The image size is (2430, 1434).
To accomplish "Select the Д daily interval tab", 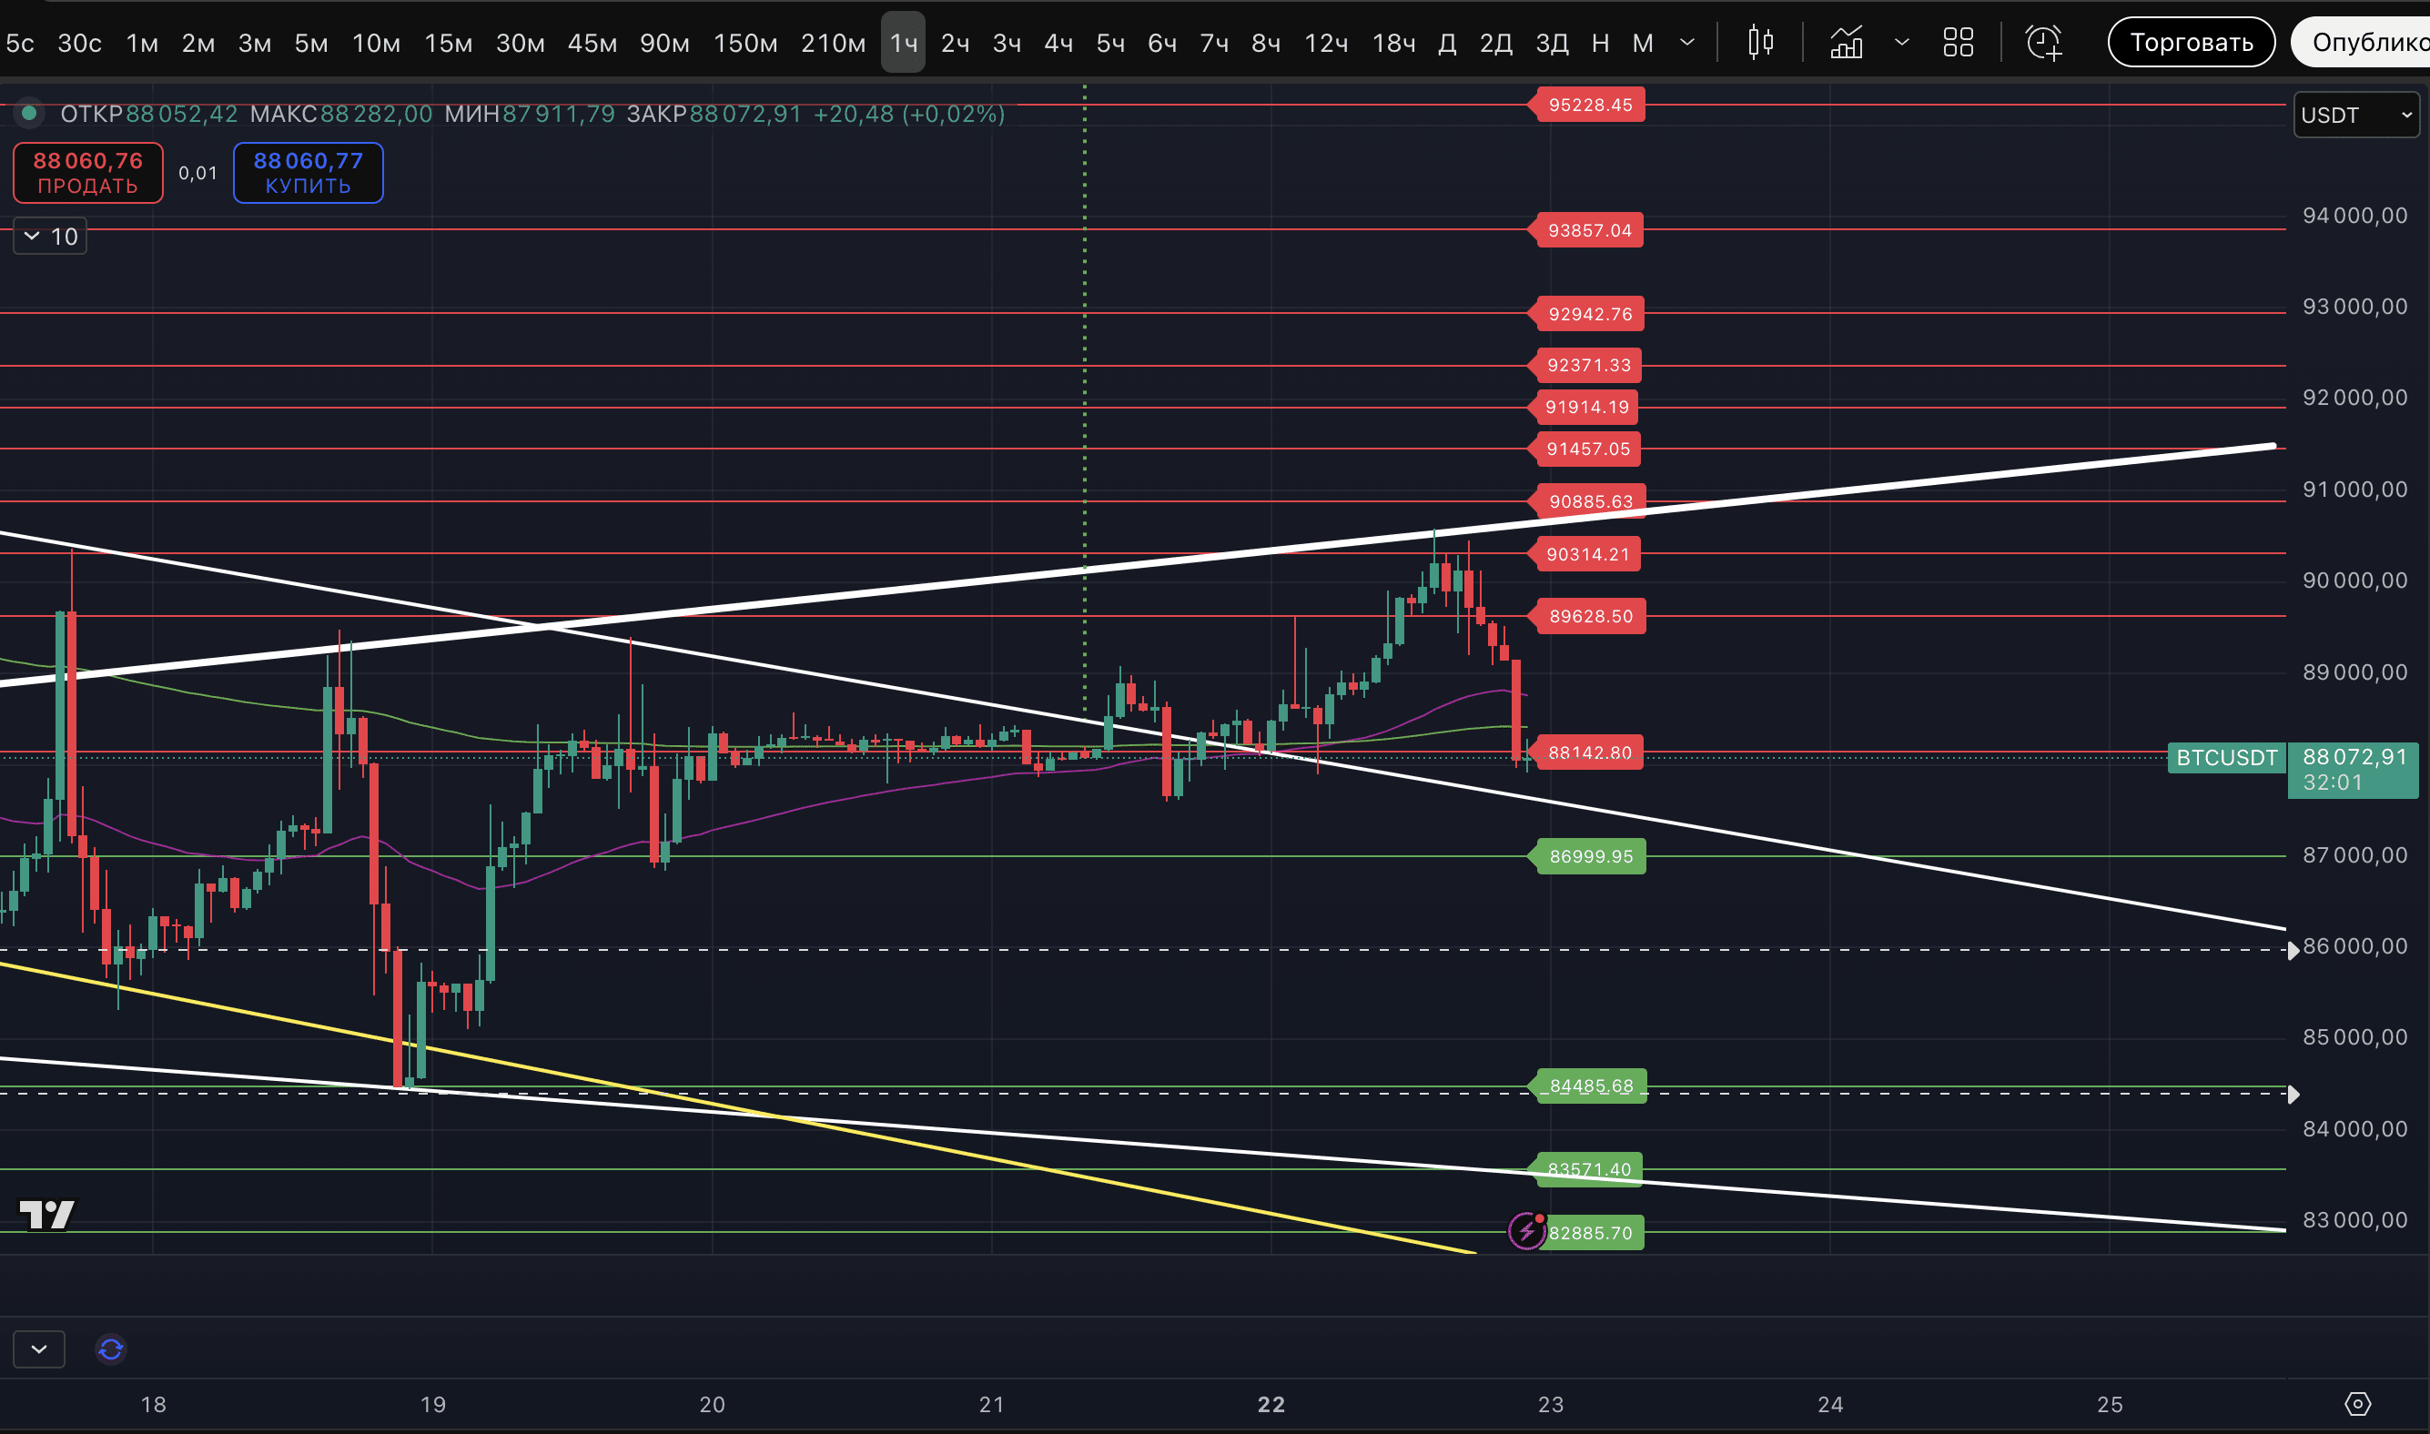I will [1447, 43].
